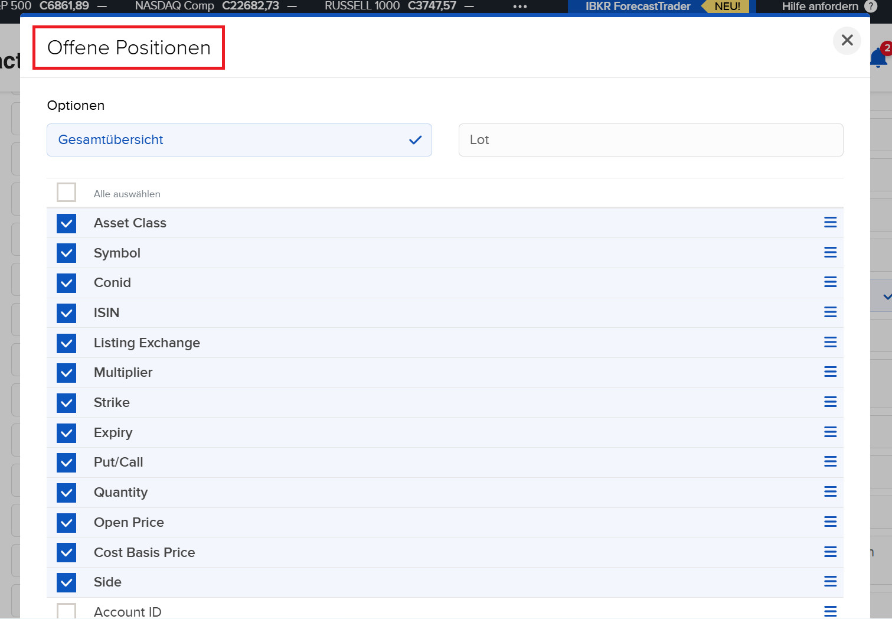Uncheck the Asset Class checkbox
The width and height of the screenshot is (892, 619).
click(x=66, y=223)
